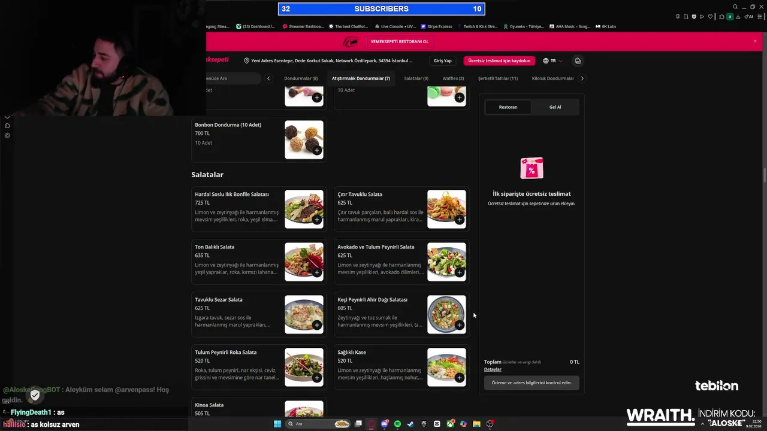The width and height of the screenshot is (767, 431).
Task: Switch to Gel Al pickup option
Action: tap(555, 107)
